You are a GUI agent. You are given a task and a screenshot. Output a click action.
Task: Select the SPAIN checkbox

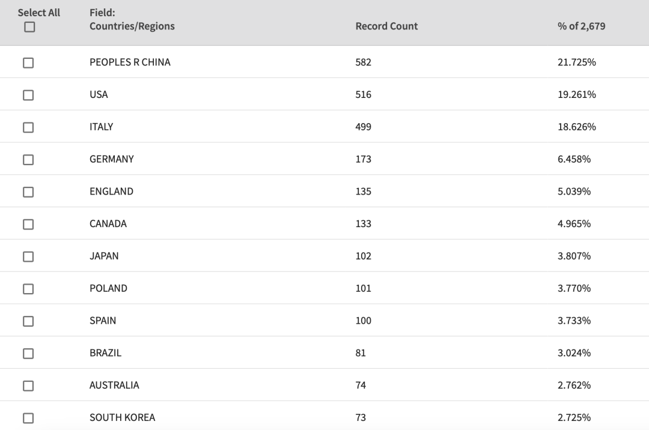coord(28,321)
